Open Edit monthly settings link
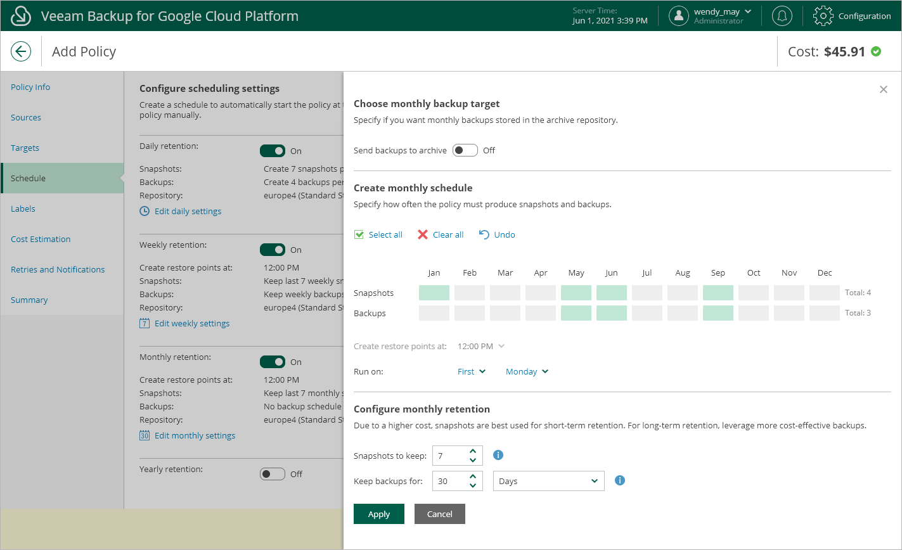Screen dimensions: 902x550 [x=195, y=435]
